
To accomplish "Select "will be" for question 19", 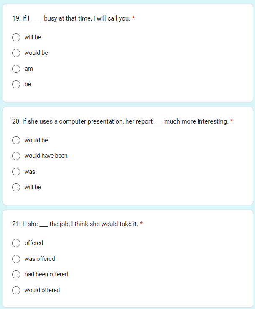I will [x=16, y=37].
